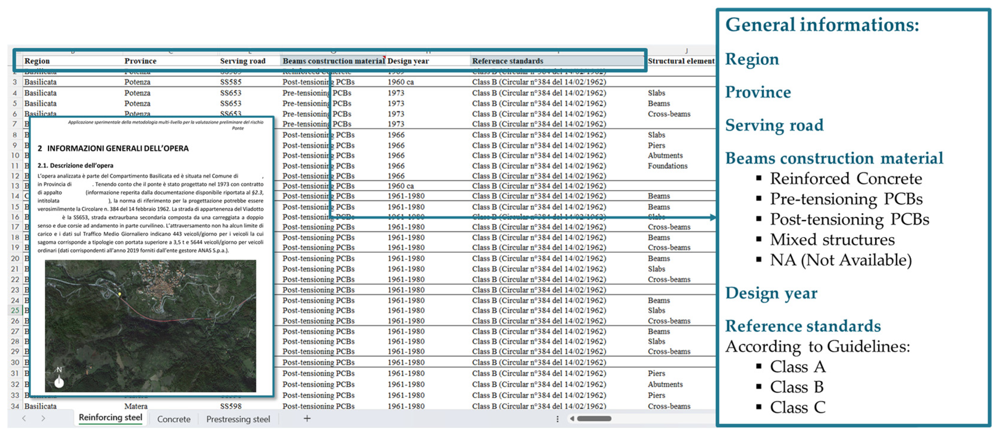
Task: Open the Prestressing steel sheet tab
Action: coord(238,419)
